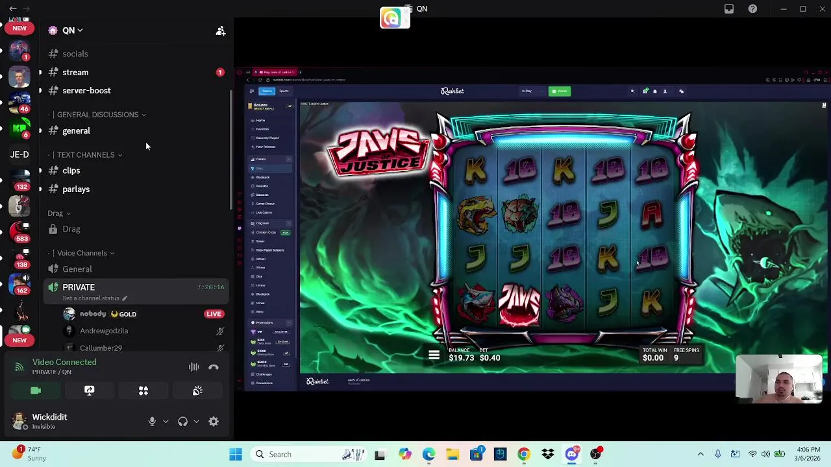Open output device options arrow
Image resolution: width=831 pixels, height=467 pixels.
196,422
